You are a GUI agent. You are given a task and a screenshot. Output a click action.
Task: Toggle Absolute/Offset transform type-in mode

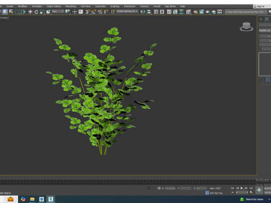pos(159,188)
